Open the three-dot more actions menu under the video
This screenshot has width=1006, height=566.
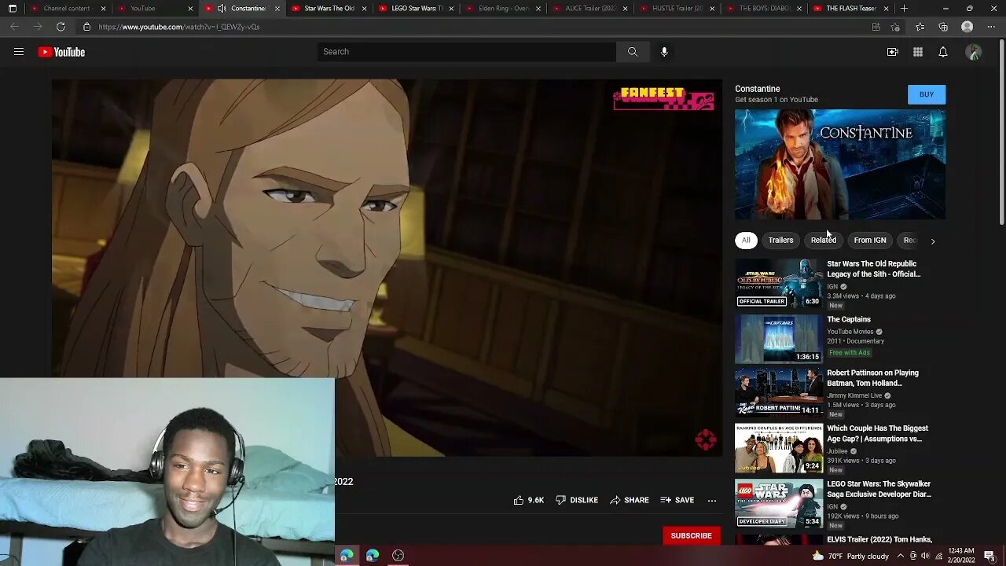click(x=712, y=500)
